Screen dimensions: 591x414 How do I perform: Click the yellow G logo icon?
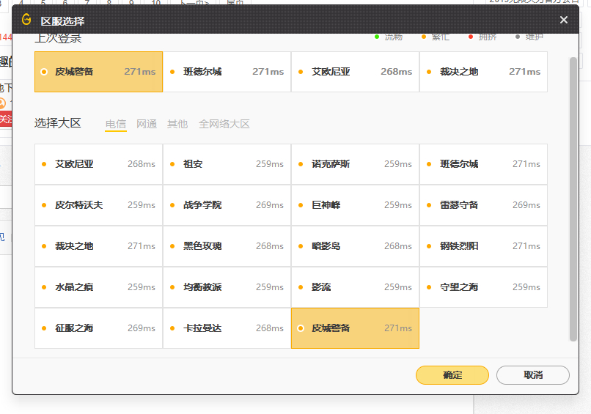pyautogui.click(x=26, y=19)
